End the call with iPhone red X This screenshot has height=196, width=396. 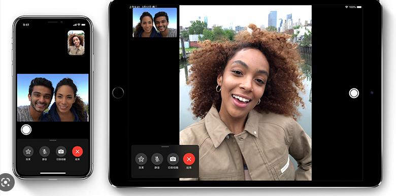[78, 151]
